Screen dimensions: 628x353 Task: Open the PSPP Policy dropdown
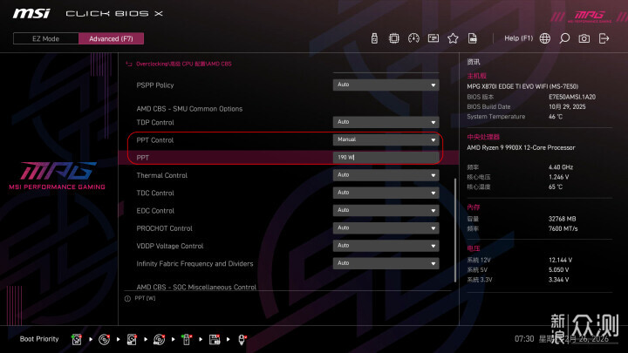[x=386, y=85]
